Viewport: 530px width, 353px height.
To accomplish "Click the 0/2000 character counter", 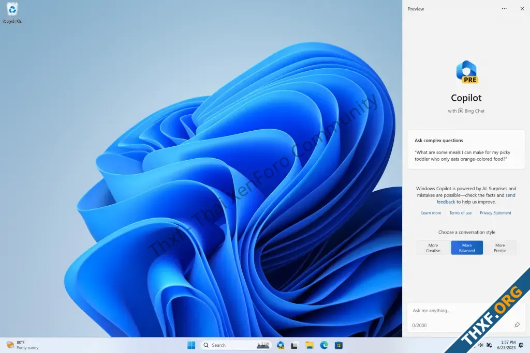I will pyautogui.click(x=419, y=325).
